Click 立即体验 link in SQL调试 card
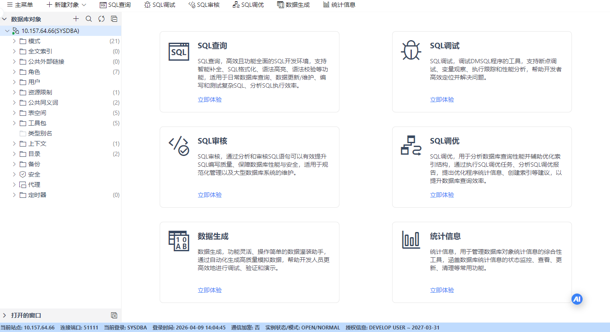 tap(442, 100)
